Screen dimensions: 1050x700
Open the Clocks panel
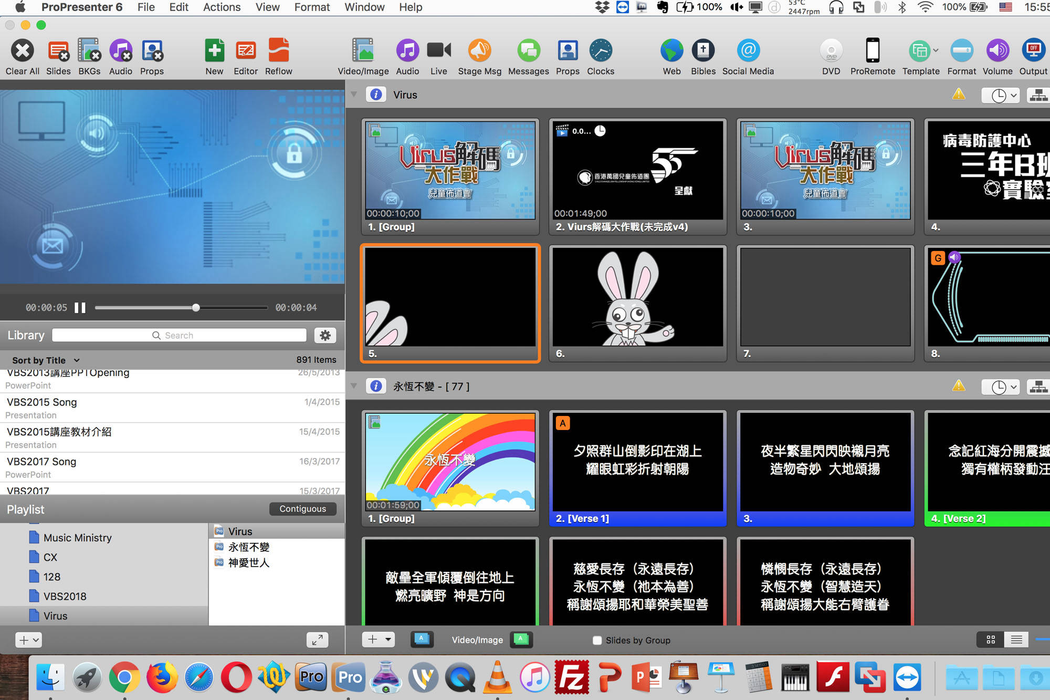tap(600, 51)
